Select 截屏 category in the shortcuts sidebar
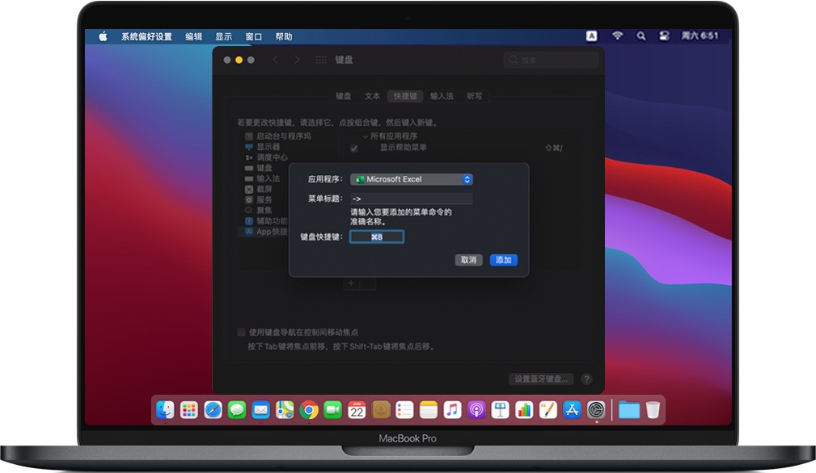 click(259, 190)
